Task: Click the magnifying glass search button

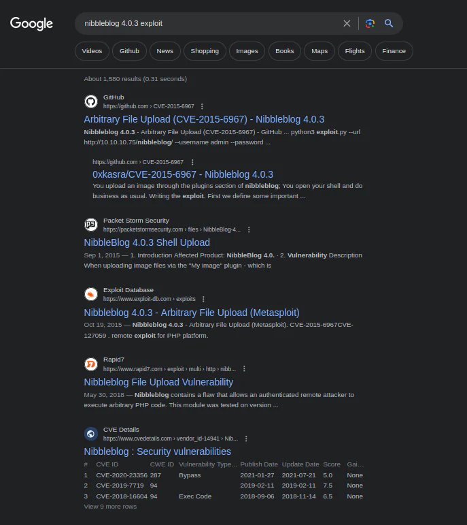Action: click(388, 23)
